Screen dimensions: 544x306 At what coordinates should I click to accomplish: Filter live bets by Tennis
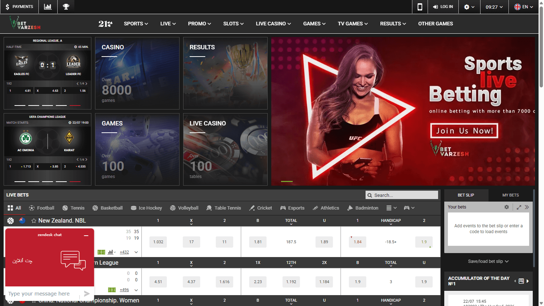73,208
